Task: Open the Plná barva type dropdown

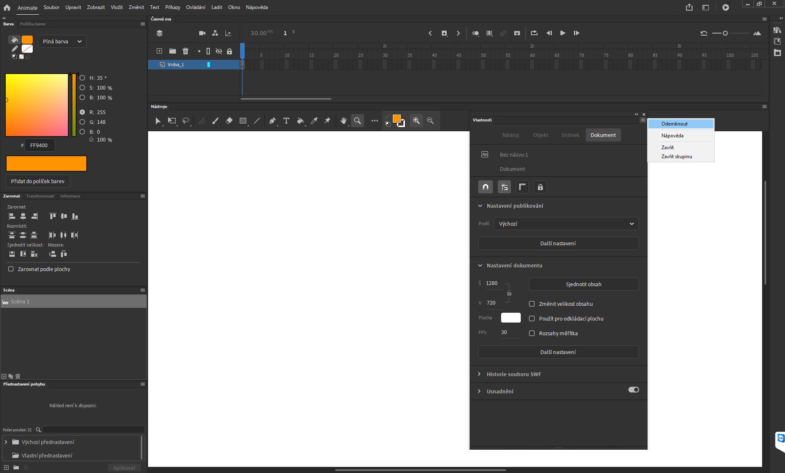Action: pyautogui.click(x=61, y=41)
